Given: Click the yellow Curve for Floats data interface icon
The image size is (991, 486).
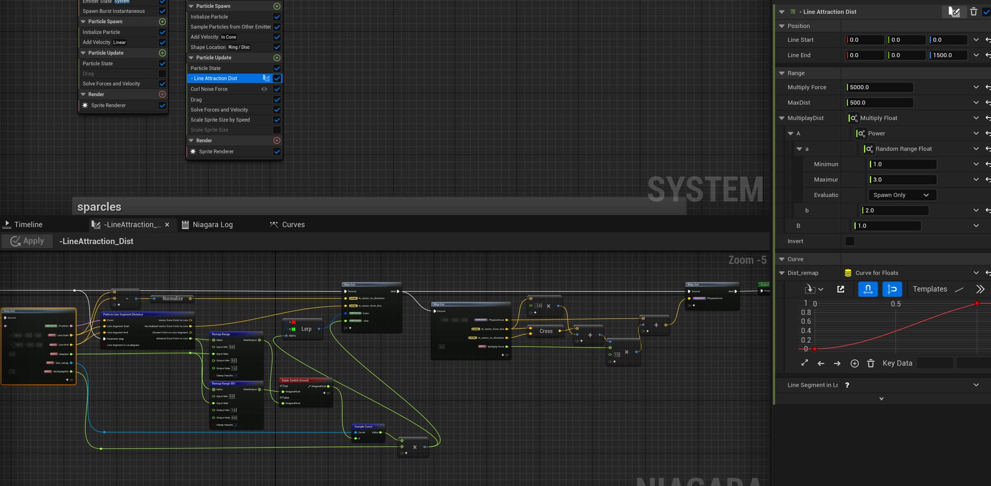Looking at the screenshot, I should pos(848,273).
